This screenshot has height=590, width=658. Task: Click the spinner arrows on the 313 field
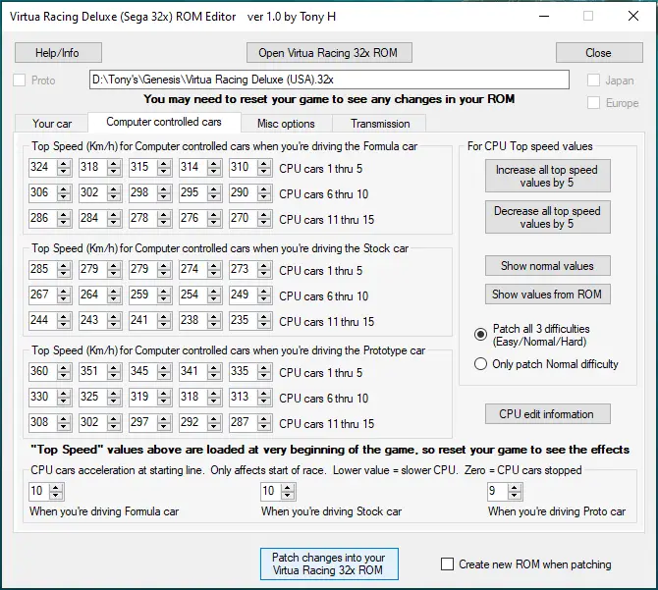click(x=264, y=398)
